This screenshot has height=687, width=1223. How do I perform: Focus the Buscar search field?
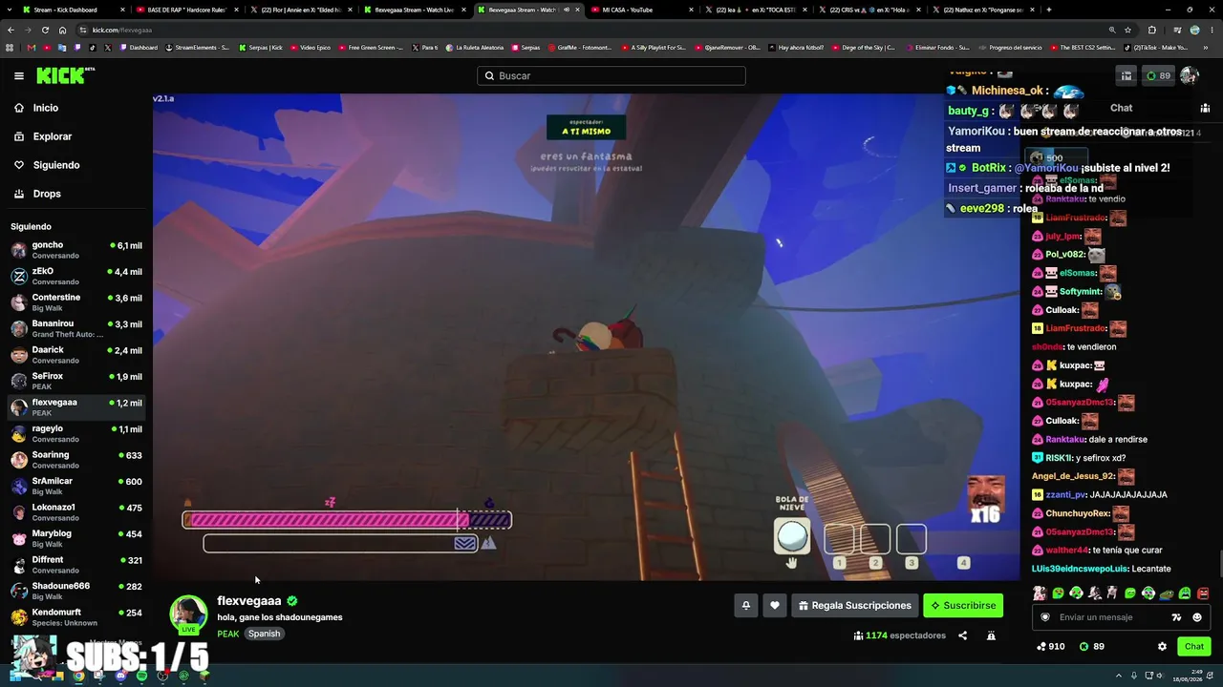click(611, 75)
